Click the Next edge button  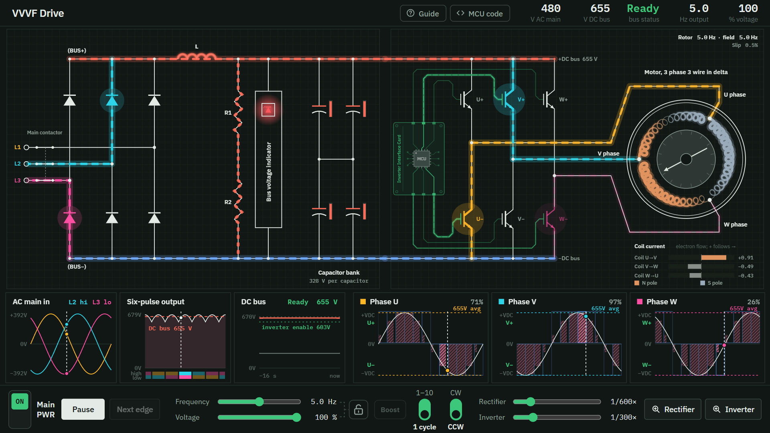(135, 409)
